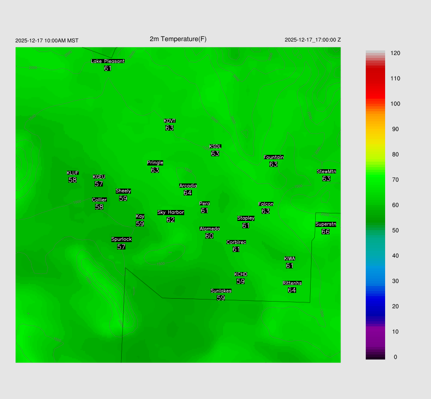
Task: Select the Fountain station marker
Action: [x=274, y=161]
